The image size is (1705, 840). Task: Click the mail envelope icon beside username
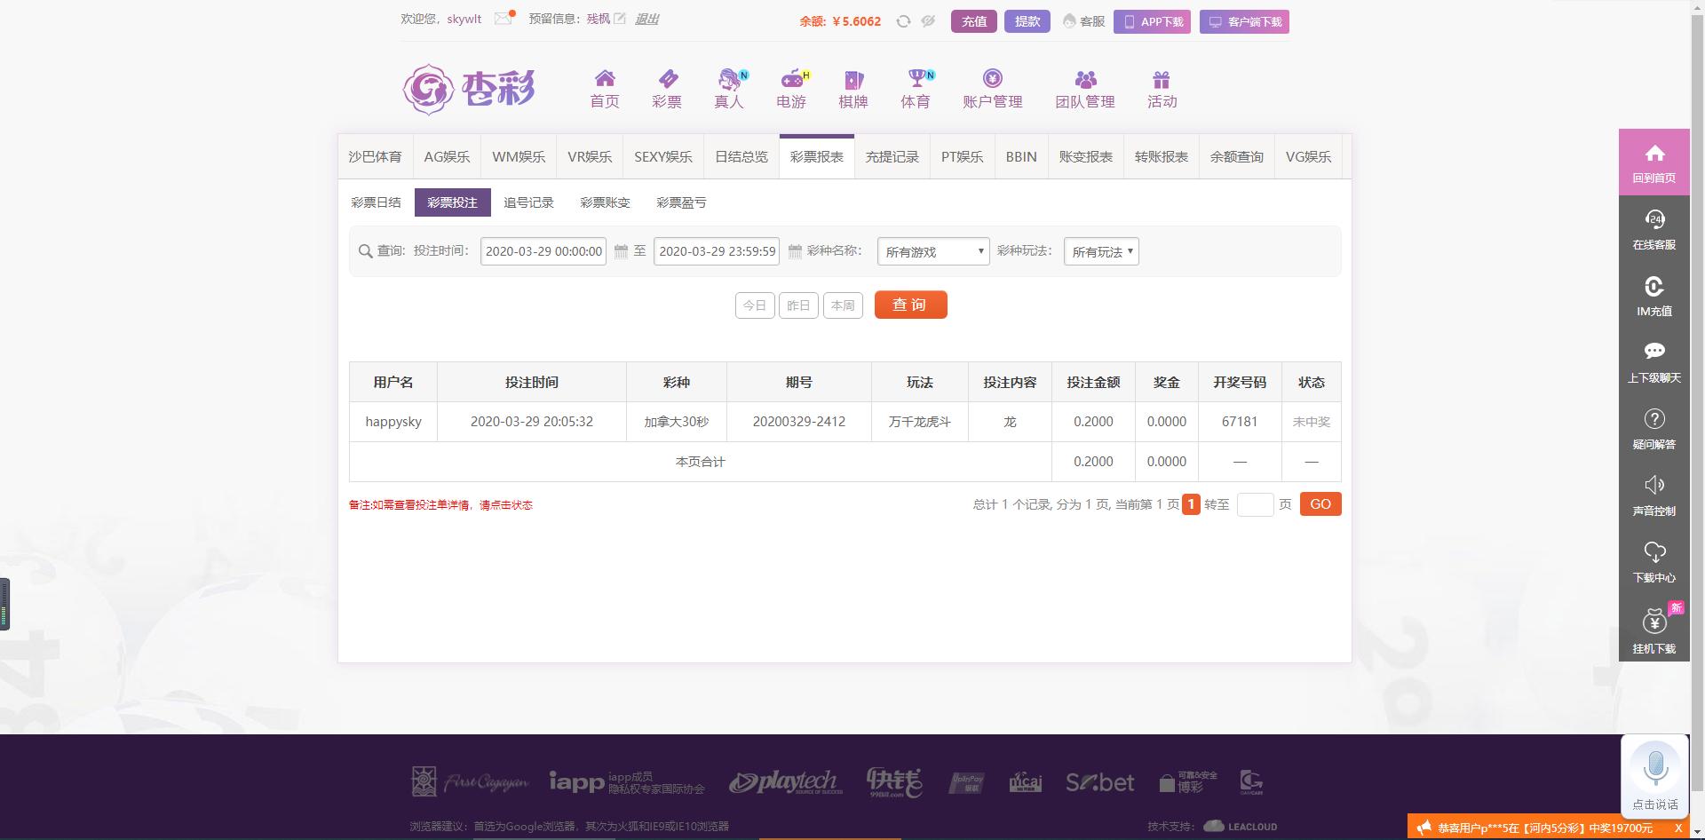(503, 19)
